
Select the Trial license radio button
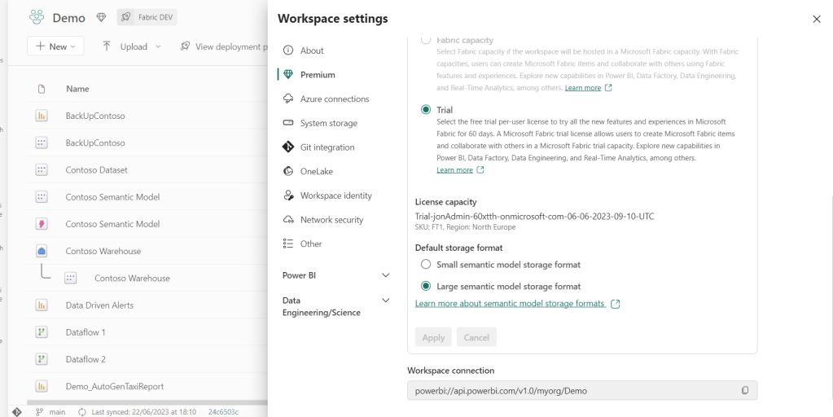426,110
